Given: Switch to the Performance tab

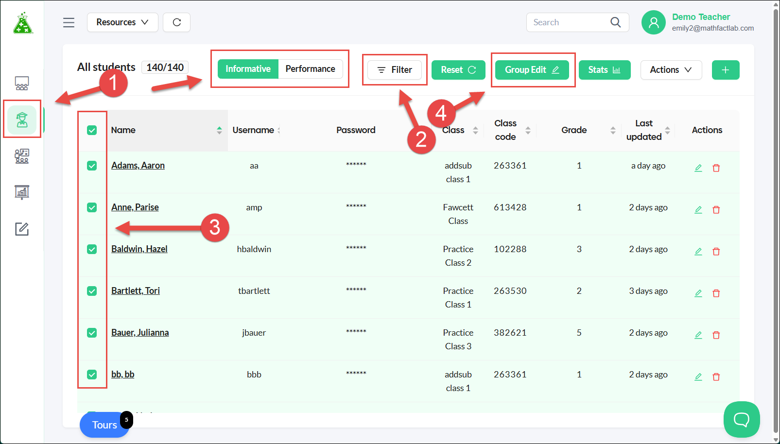Looking at the screenshot, I should click(x=310, y=69).
